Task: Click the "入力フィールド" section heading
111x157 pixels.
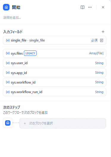Action: (x=13, y=32)
